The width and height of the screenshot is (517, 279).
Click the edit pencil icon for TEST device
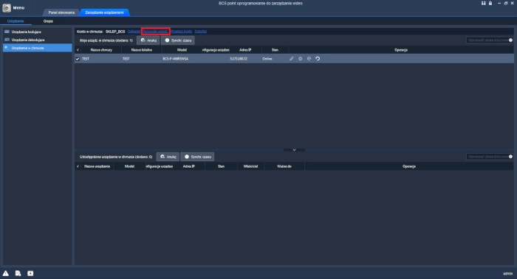tap(292, 59)
